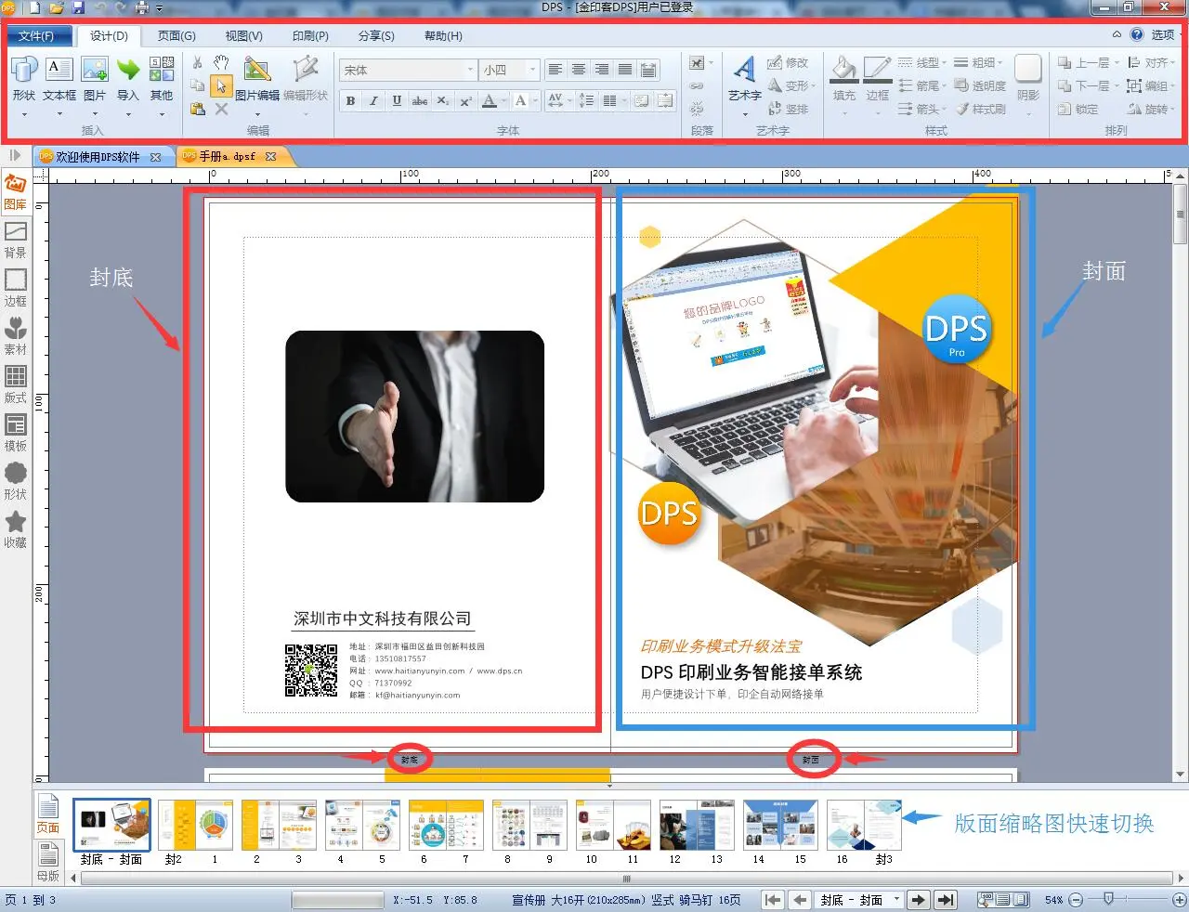The height and width of the screenshot is (912, 1189).
Task: Click the 艺术字 word art icon
Action: (744, 78)
